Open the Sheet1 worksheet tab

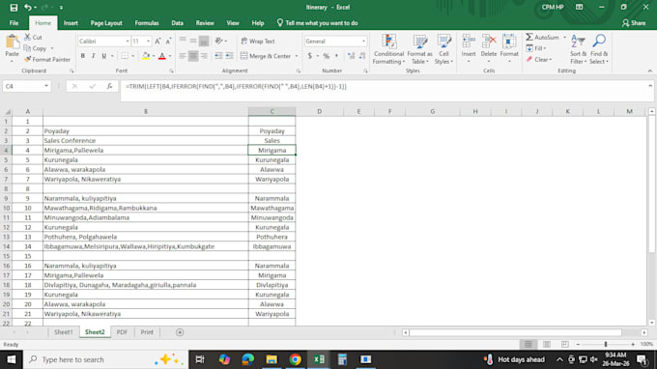click(x=63, y=332)
